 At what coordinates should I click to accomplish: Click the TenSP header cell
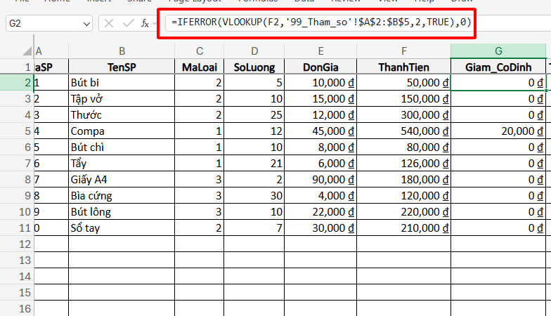122,67
